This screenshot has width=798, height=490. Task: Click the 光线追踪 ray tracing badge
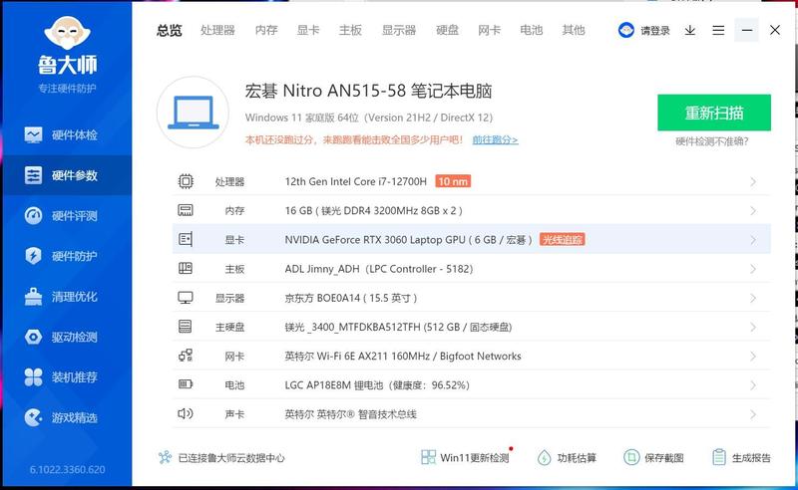click(563, 240)
